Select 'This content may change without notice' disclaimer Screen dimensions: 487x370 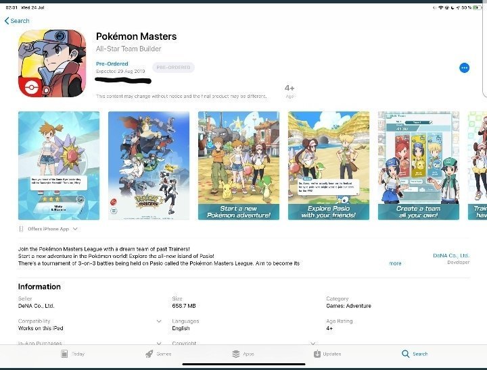coord(181,96)
